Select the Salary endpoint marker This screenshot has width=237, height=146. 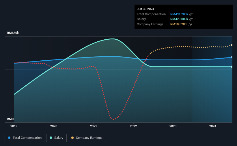pyautogui.click(x=232, y=67)
